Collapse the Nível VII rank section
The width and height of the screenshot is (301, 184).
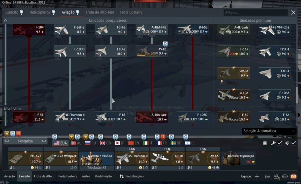click(x=13, y=109)
